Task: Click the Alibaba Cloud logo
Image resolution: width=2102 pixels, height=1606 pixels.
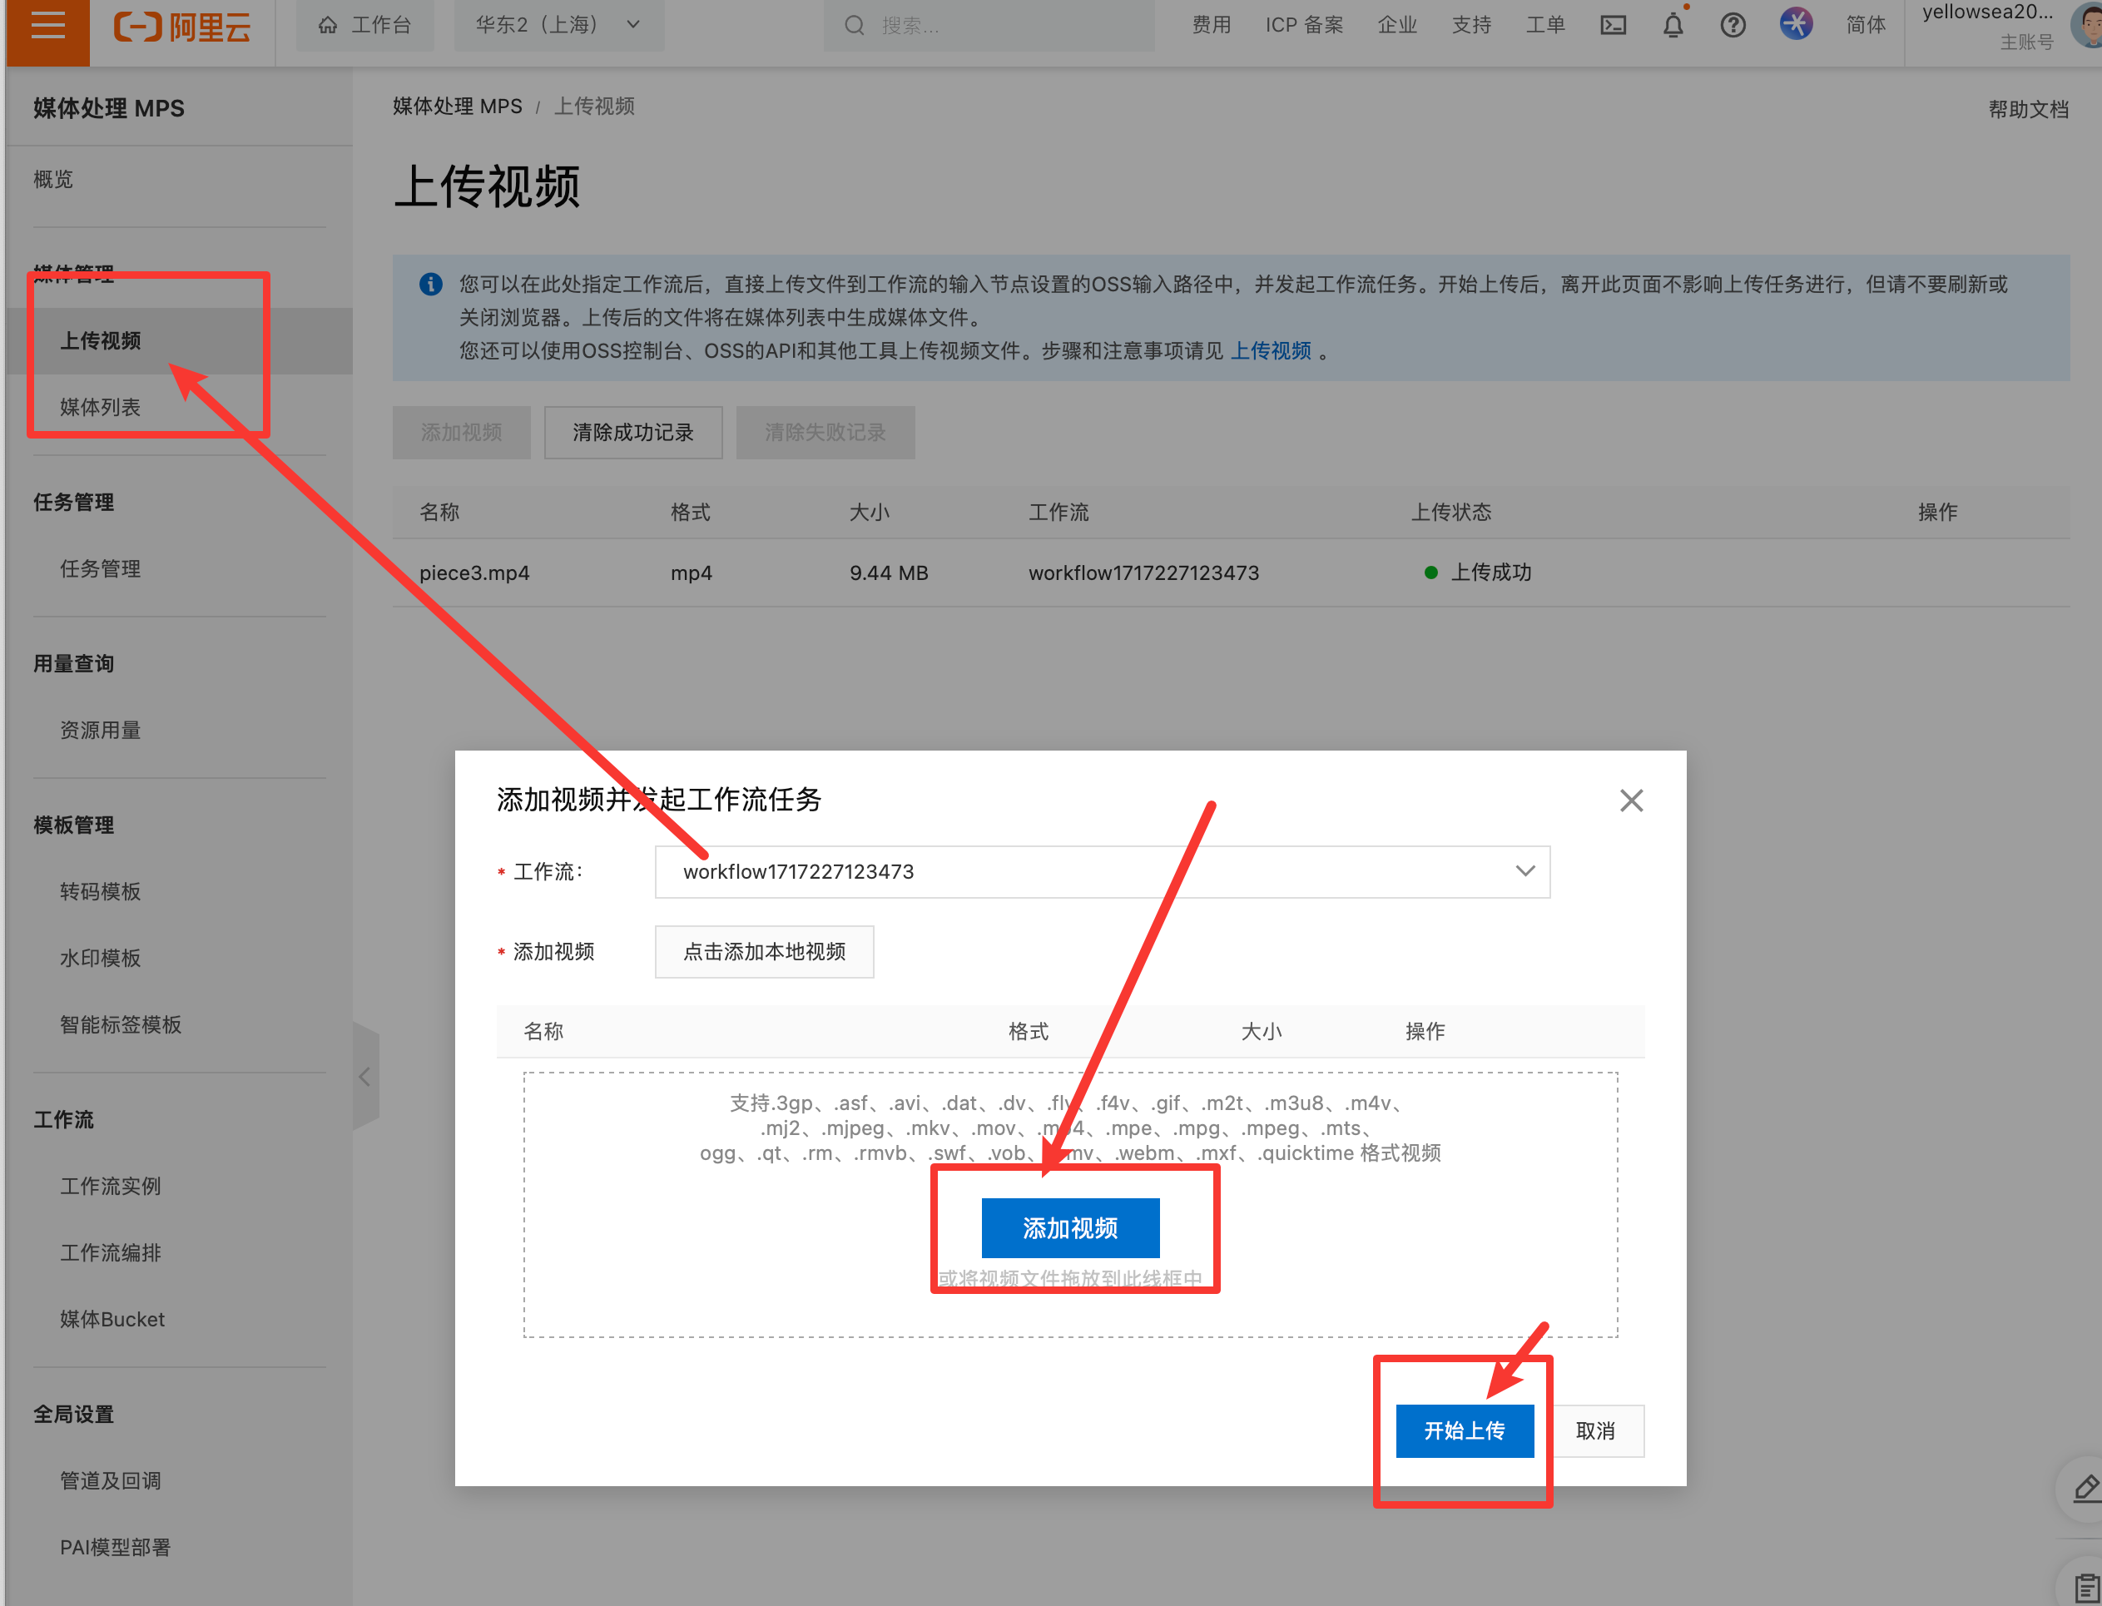Action: (182, 26)
